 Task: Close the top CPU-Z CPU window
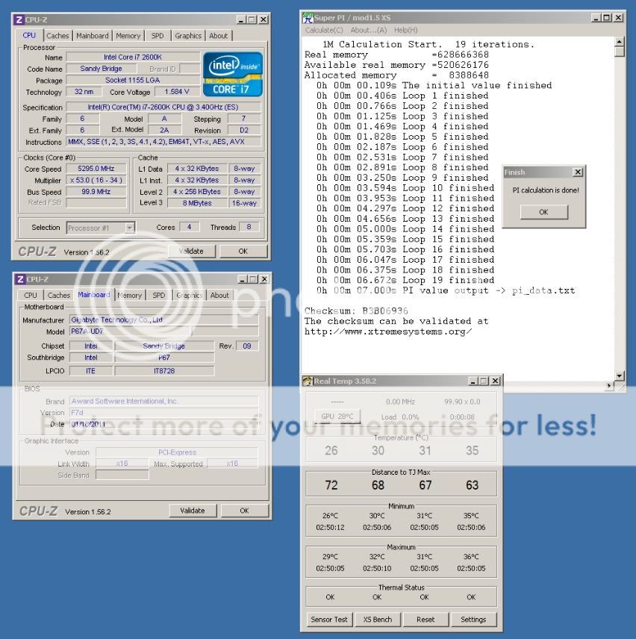[x=264, y=19]
